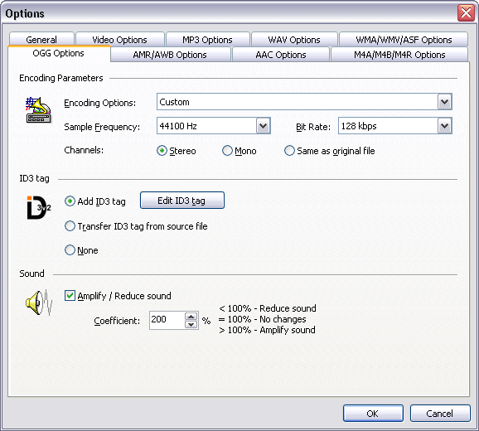Image resolution: width=479 pixels, height=431 pixels.
Task: Open the Bit Rate dropdown
Action: point(444,126)
